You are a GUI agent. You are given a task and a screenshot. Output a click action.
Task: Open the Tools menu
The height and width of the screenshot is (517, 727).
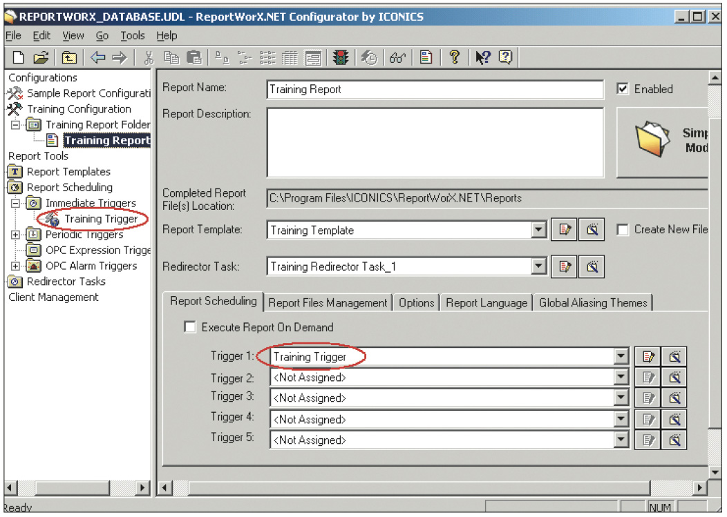point(133,36)
